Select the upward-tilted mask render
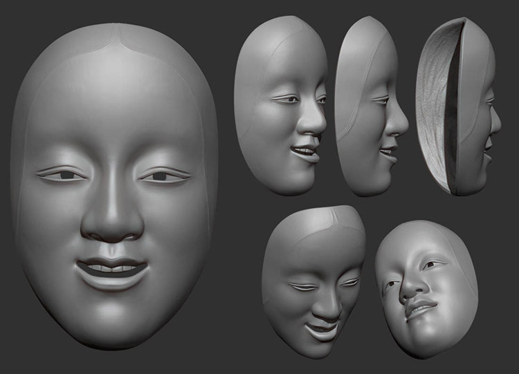Image resolution: width=519 pixels, height=374 pixels. (427, 290)
